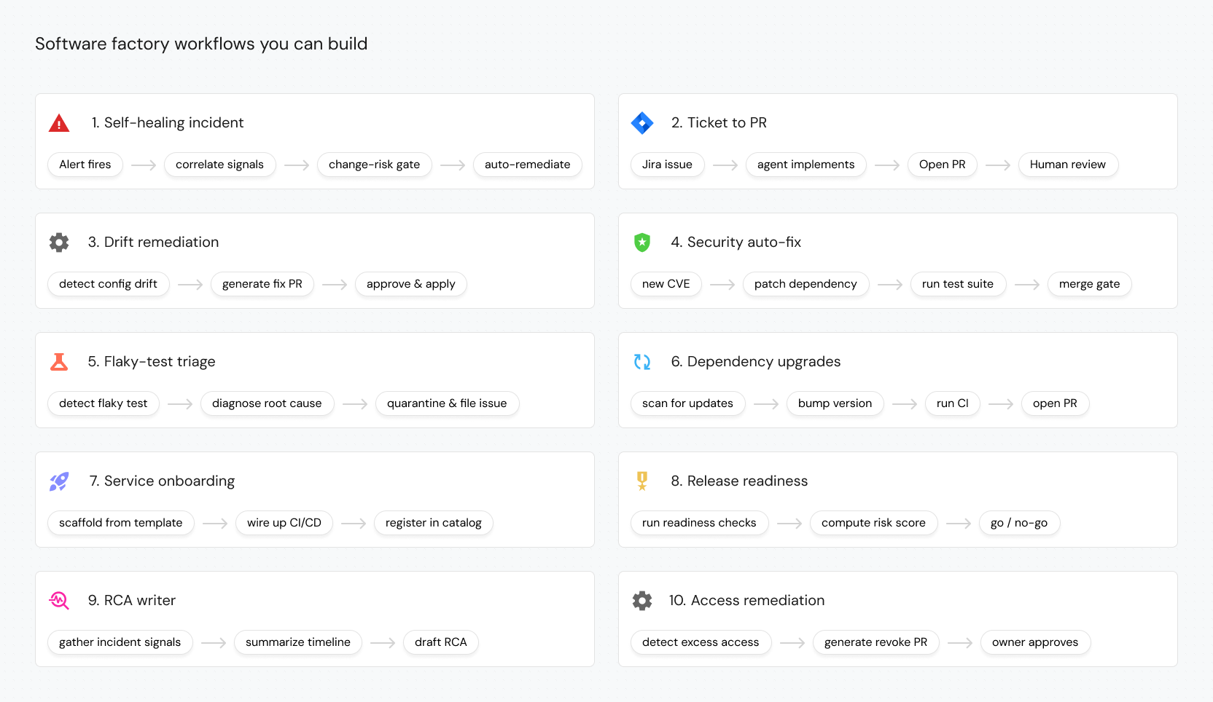Select the 'wire up CI/CD' step chip
Image resolution: width=1213 pixels, height=702 pixels.
click(x=284, y=523)
